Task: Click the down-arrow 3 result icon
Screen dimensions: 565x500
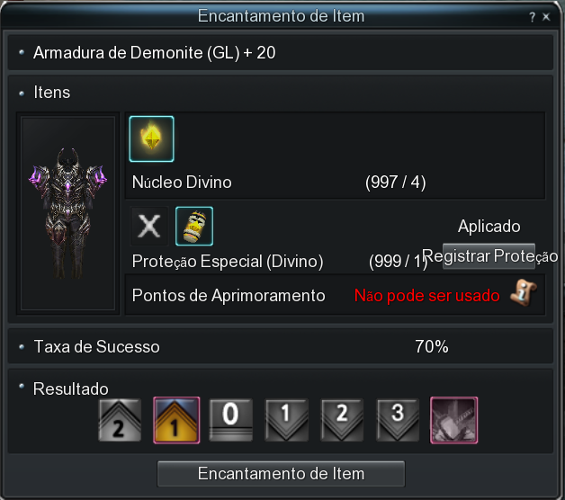Action: click(398, 420)
